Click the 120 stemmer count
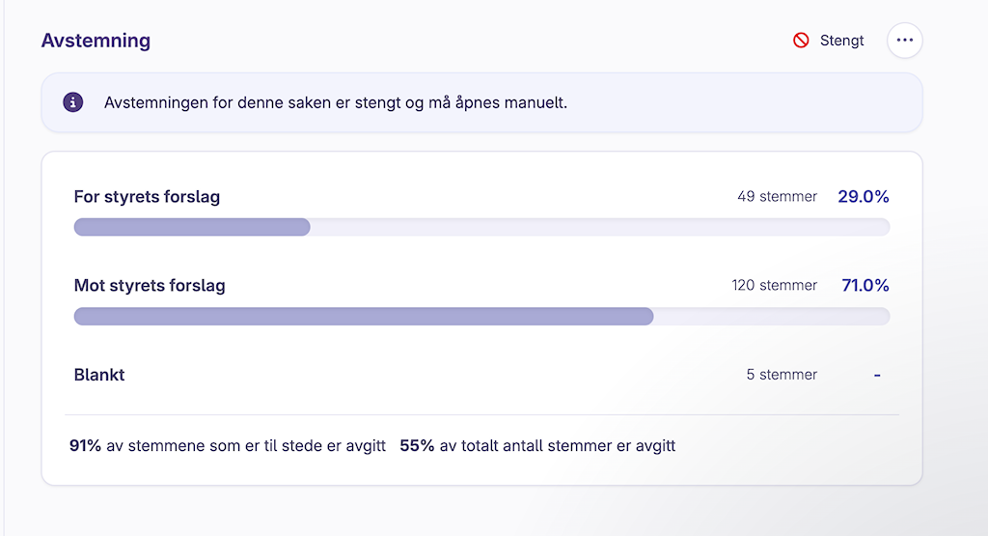Image resolution: width=988 pixels, height=536 pixels. pyautogui.click(x=775, y=286)
